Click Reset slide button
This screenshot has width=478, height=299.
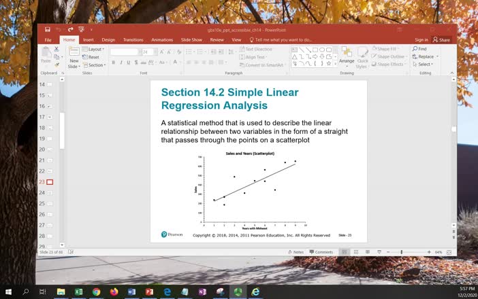(91, 57)
